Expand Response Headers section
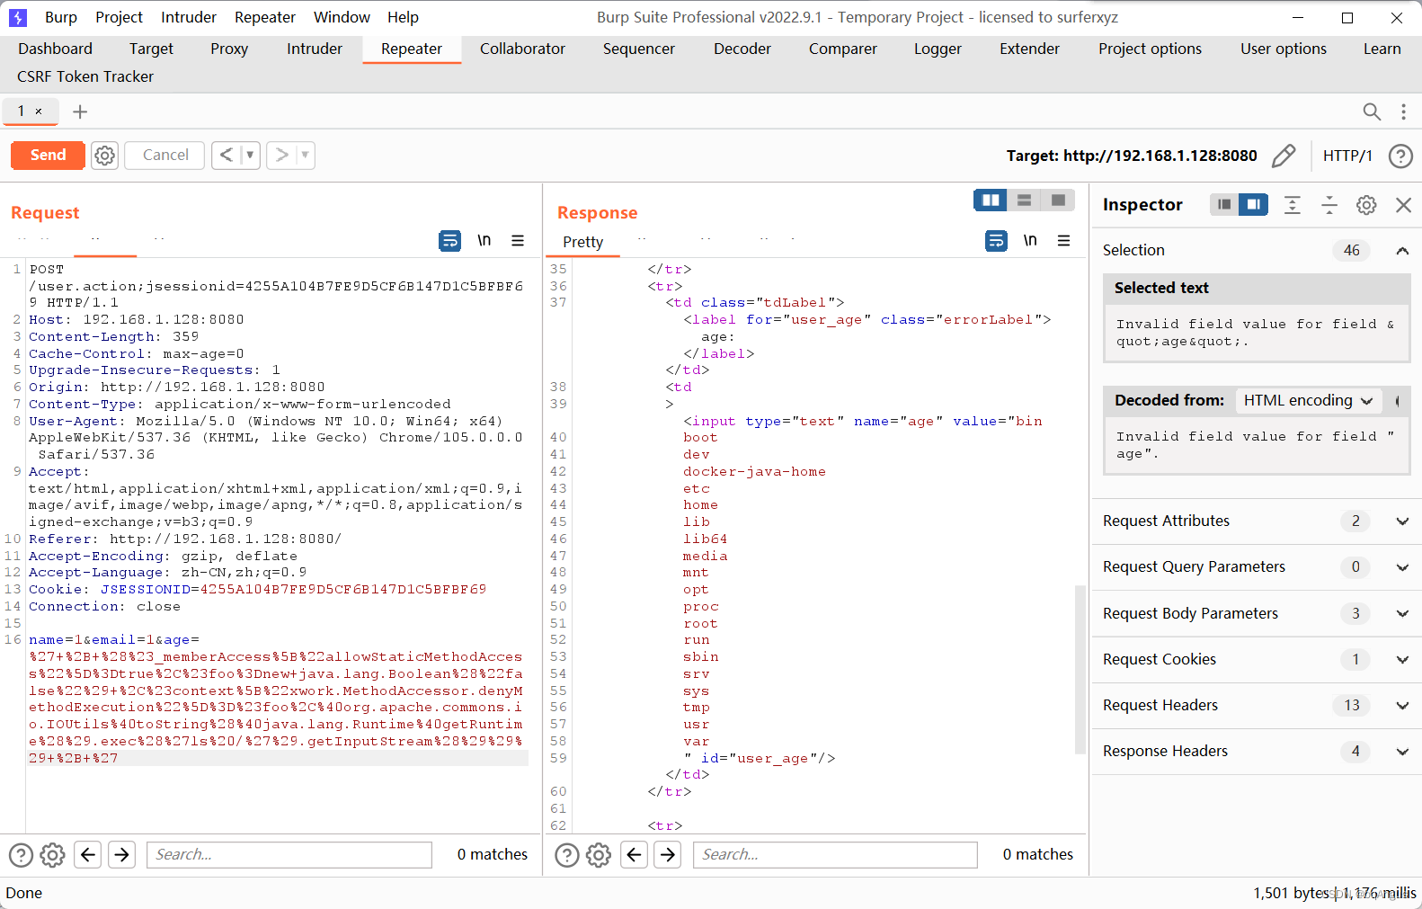Screen dimensions: 1422x909 tap(1402, 752)
